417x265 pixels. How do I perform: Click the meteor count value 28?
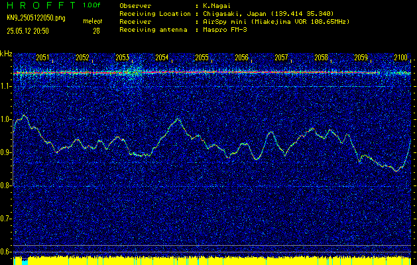(96, 31)
